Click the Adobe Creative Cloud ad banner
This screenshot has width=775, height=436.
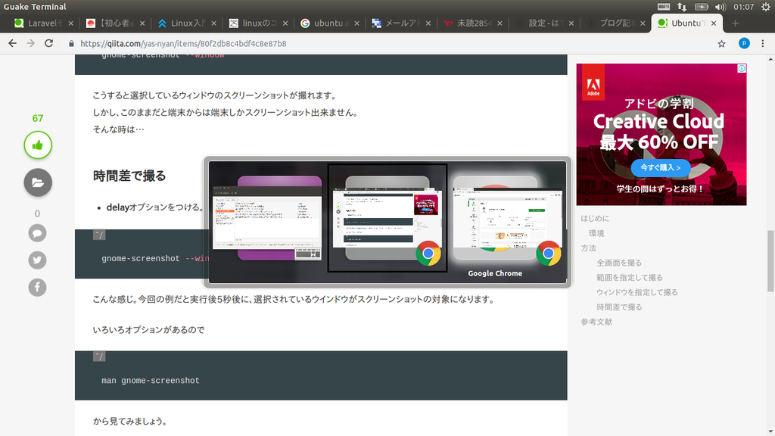click(x=661, y=135)
